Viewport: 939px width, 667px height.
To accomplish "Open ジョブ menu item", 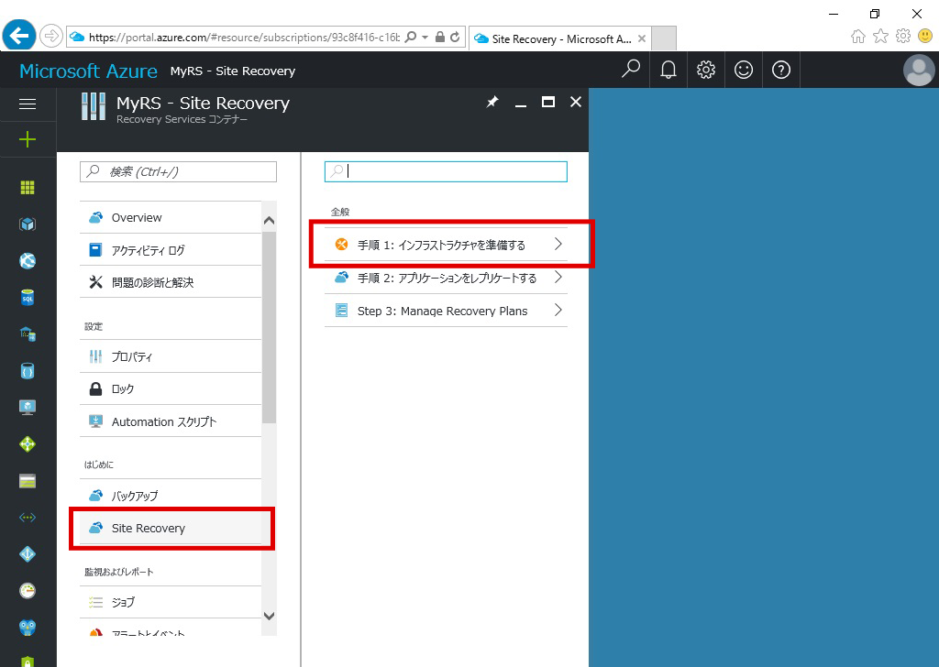I will pyautogui.click(x=171, y=602).
